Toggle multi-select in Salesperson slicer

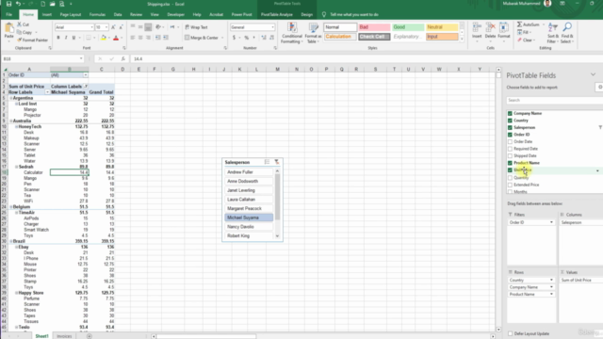(267, 162)
